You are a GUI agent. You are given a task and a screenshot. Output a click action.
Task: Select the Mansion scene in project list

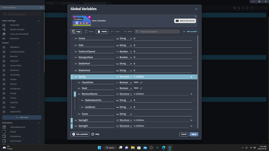pos(14,56)
